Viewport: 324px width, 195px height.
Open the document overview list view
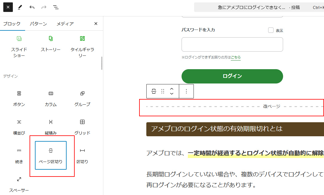coord(56,7)
